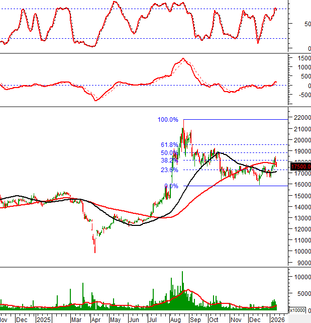The width and height of the screenshot is (311, 323).
Task: Select the 0.0% Fibonacci base label
Action: click(x=171, y=186)
